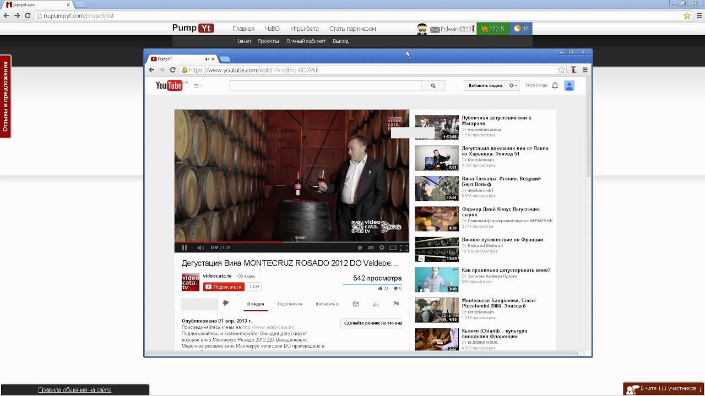This screenshot has height=396, width=705.
Task: Open the 'Добавить в' tab
Action: point(327,304)
